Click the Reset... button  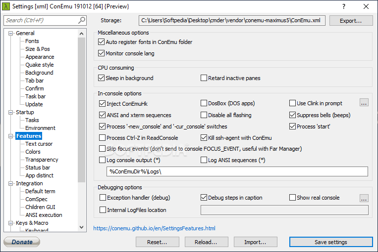pyautogui.click(x=157, y=242)
